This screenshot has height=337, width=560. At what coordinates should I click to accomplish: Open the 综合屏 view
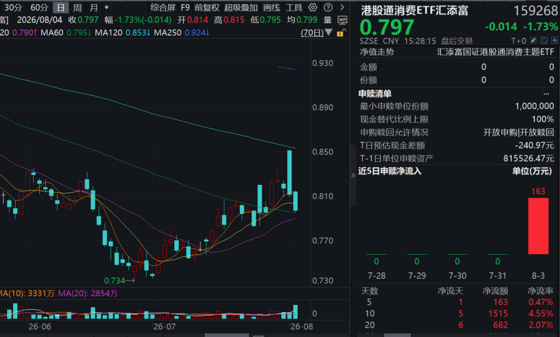tap(162, 8)
